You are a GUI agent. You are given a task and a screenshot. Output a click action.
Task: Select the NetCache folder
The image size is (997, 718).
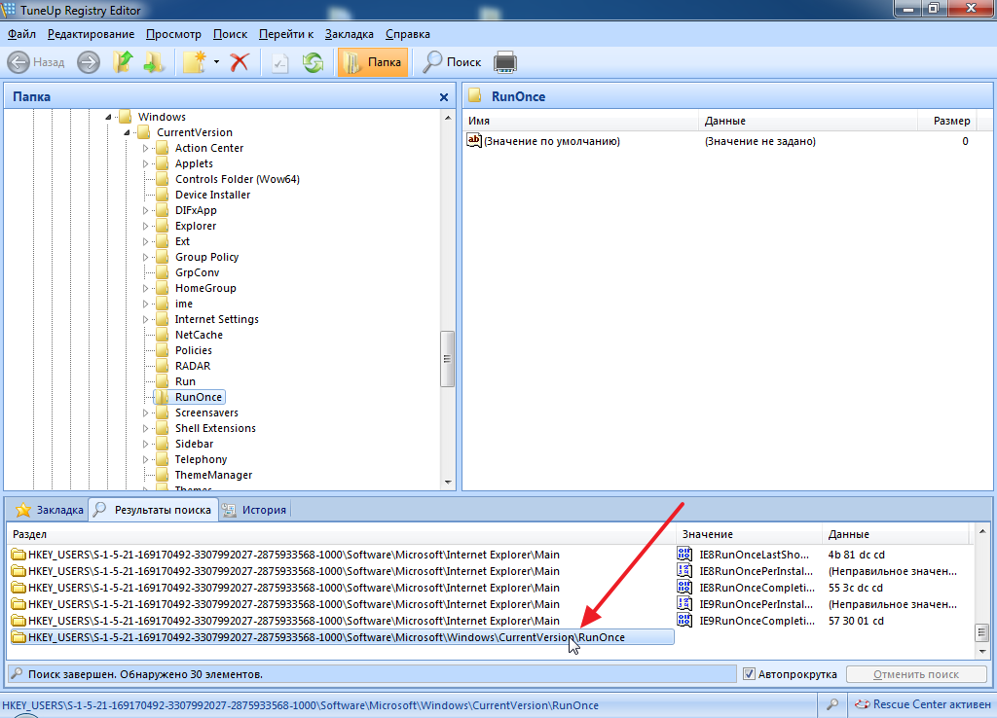tap(199, 335)
